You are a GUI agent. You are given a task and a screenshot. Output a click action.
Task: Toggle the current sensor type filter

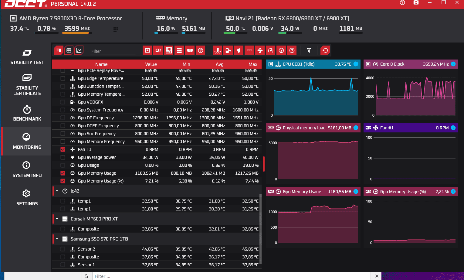tap(249, 50)
